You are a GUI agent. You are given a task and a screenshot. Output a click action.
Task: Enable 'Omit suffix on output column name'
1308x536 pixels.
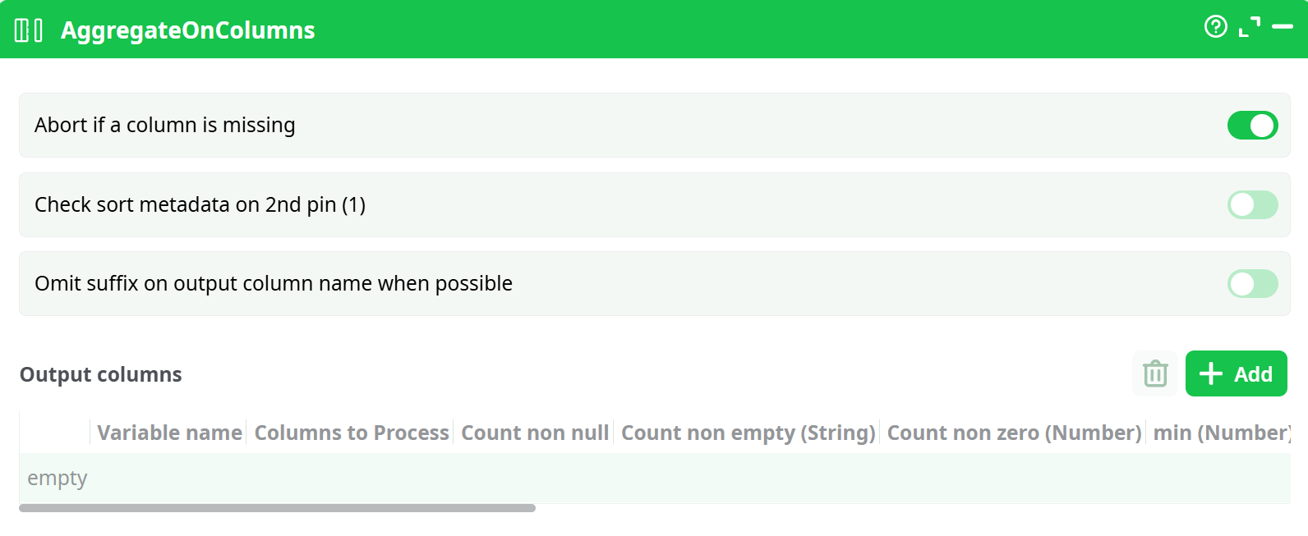click(x=1252, y=283)
